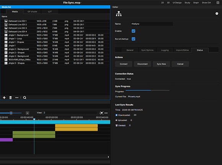Adjust the timeline zoom slider handle
222x165 pixels.
[x=11, y=113]
